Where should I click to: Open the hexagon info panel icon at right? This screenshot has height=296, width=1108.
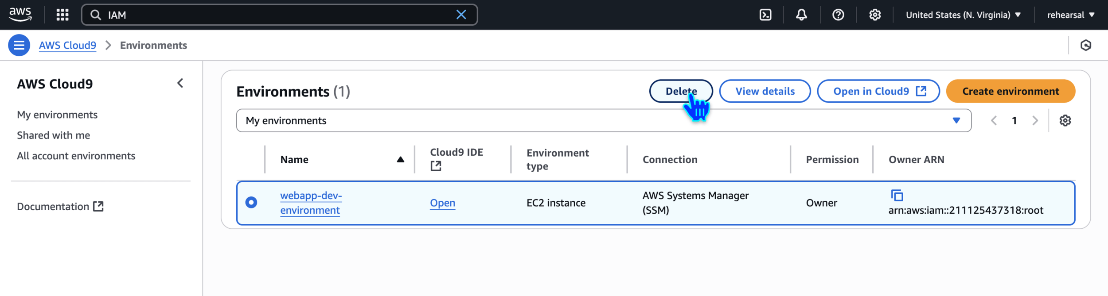click(1086, 45)
